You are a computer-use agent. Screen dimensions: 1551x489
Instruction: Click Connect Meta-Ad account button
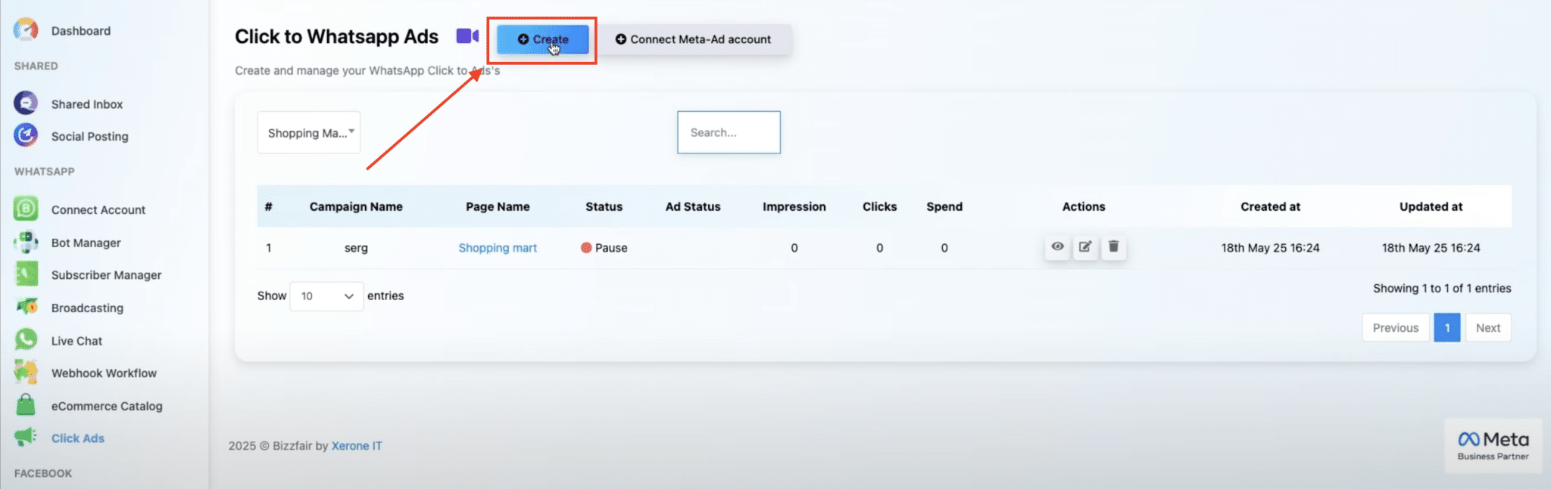pos(693,39)
